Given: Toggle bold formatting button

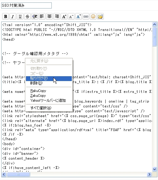Looking at the screenshot, I should click(x=5, y=16).
